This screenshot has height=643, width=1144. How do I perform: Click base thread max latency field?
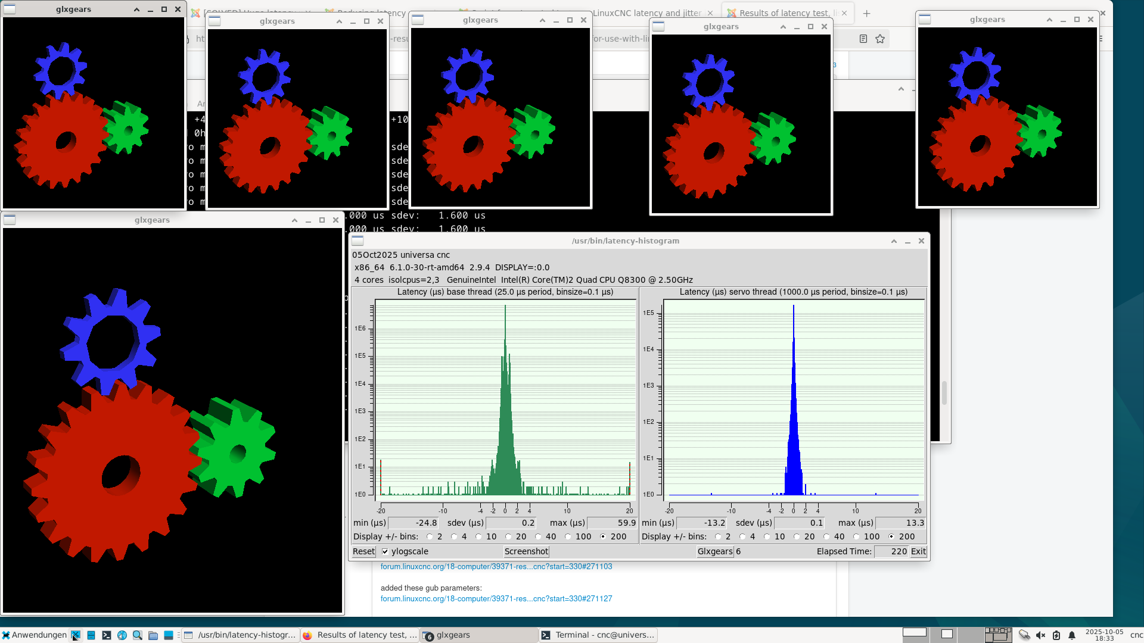coord(612,523)
